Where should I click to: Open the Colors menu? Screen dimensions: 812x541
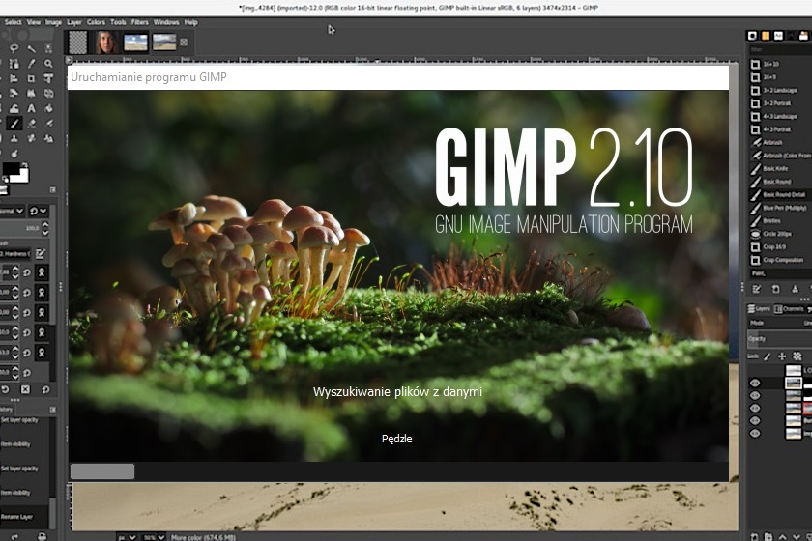97,21
